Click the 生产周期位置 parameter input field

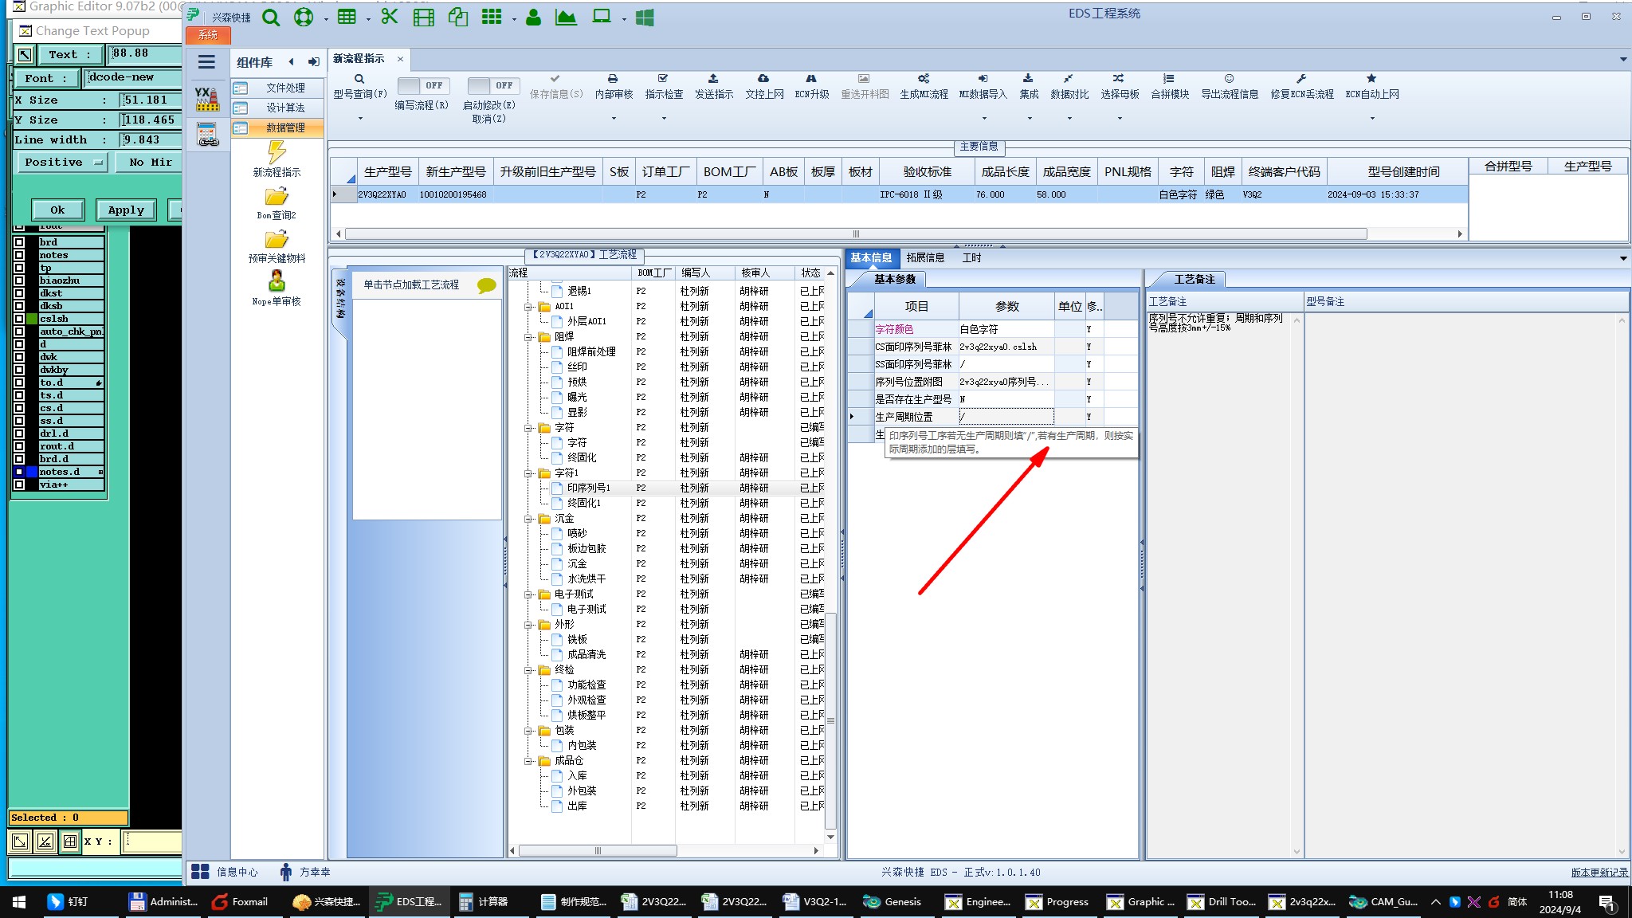(x=1006, y=417)
